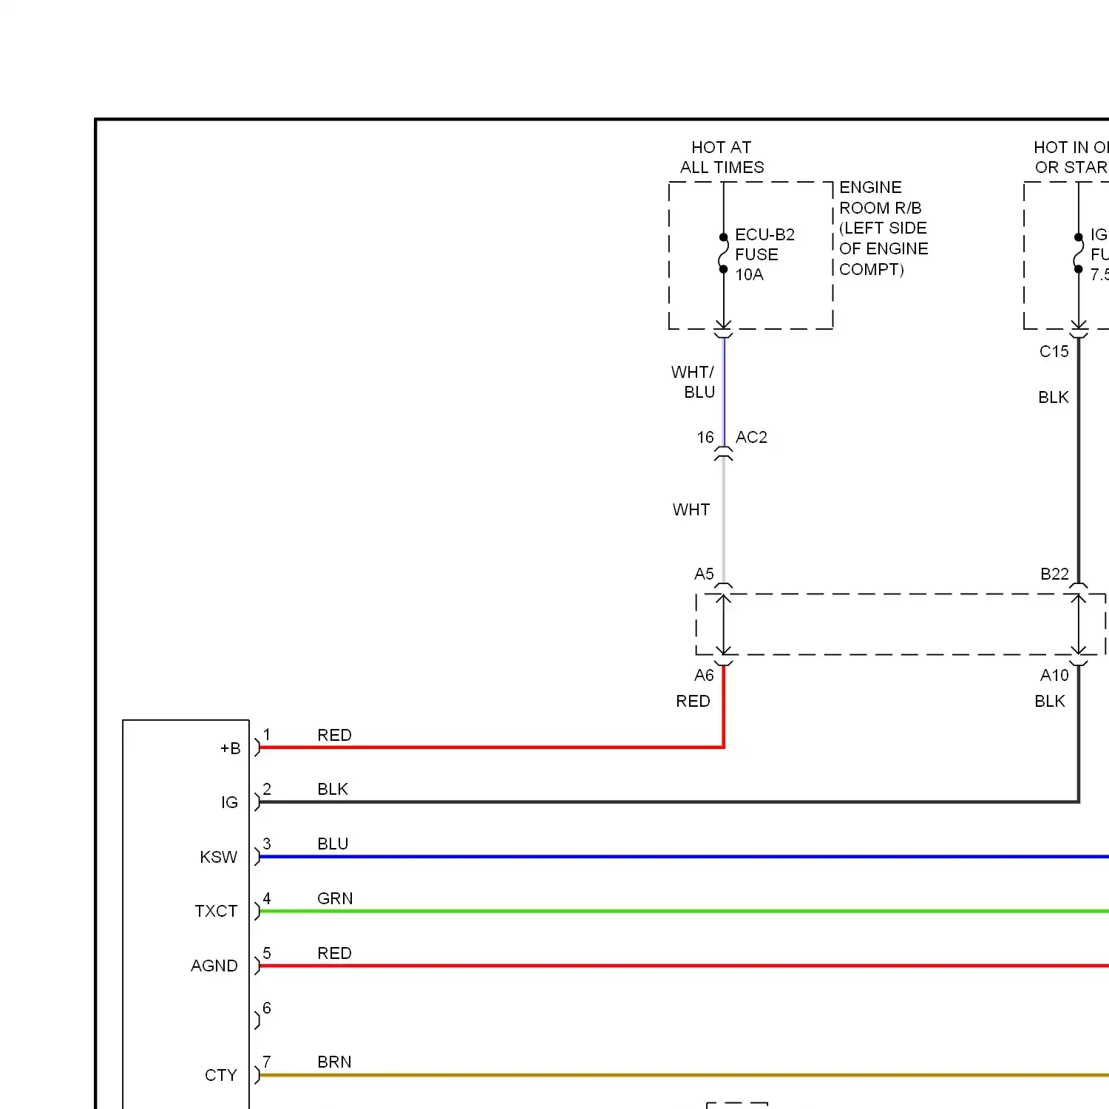The image size is (1109, 1109).
Task: Select the "BLU" wire label at pin 3
Action: 333,844
